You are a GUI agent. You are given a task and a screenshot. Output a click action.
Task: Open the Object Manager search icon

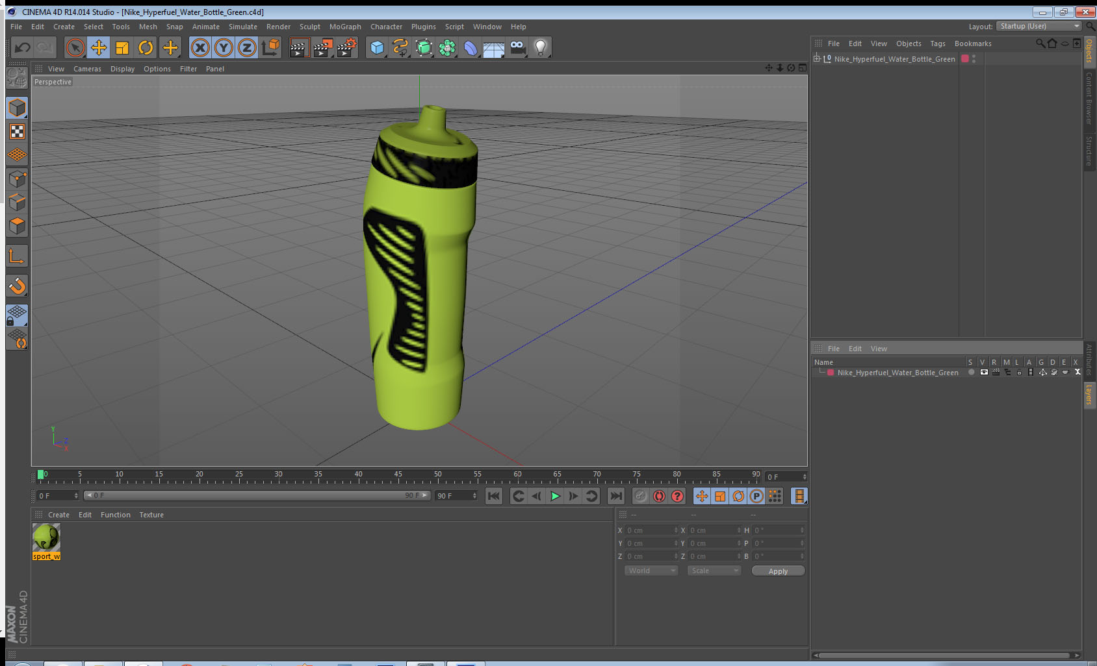[x=1040, y=43]
